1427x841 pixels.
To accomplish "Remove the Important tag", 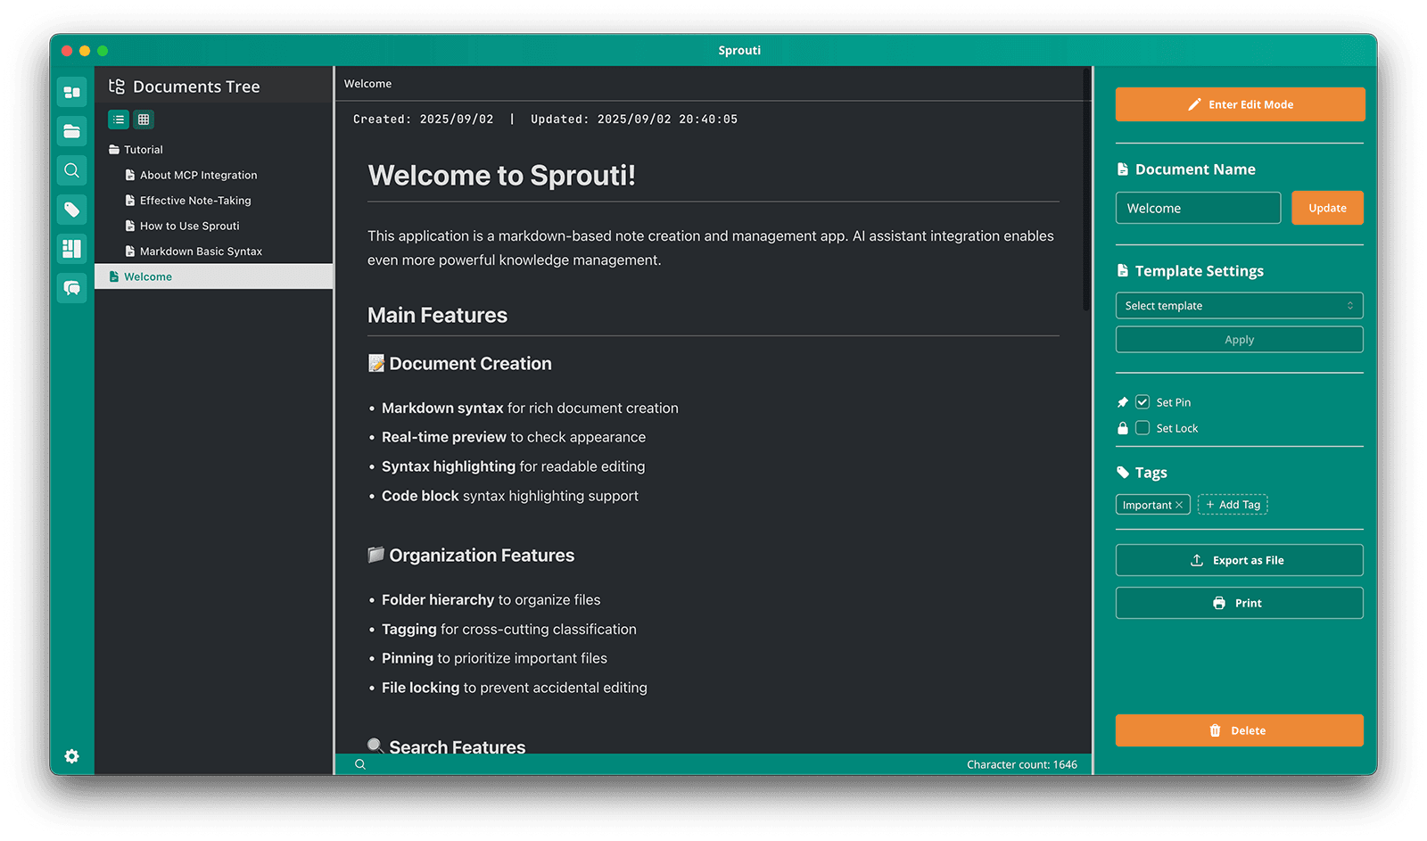I will [1179, 504].
